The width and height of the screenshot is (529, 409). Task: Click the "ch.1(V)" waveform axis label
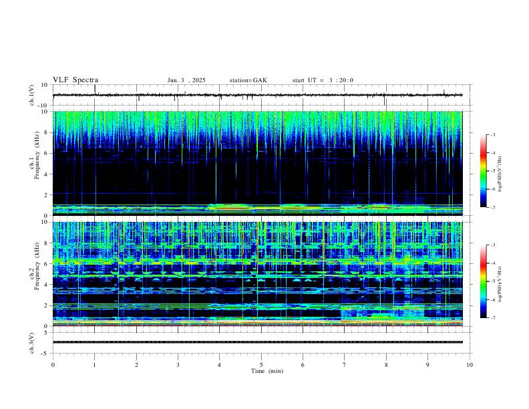[x=32, y=95]
